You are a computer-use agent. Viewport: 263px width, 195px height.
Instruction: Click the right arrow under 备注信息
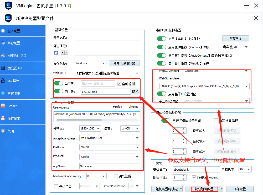[66, 53]
